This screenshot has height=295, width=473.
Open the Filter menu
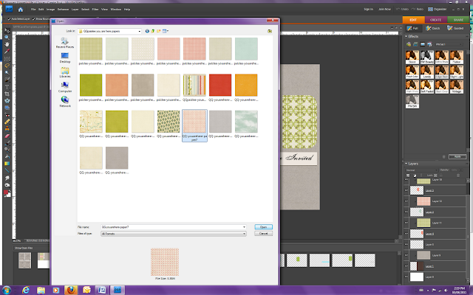[95, 10]
